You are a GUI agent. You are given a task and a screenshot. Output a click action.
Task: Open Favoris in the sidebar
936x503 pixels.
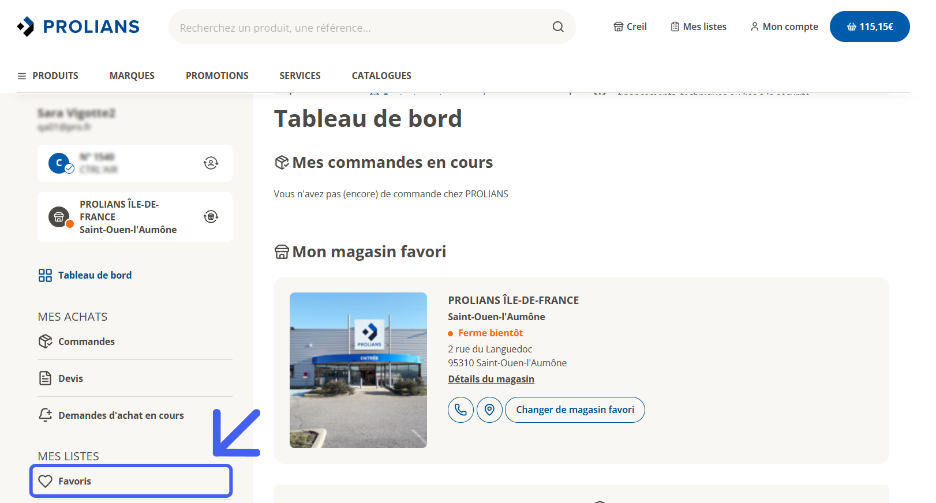[131, 481]
